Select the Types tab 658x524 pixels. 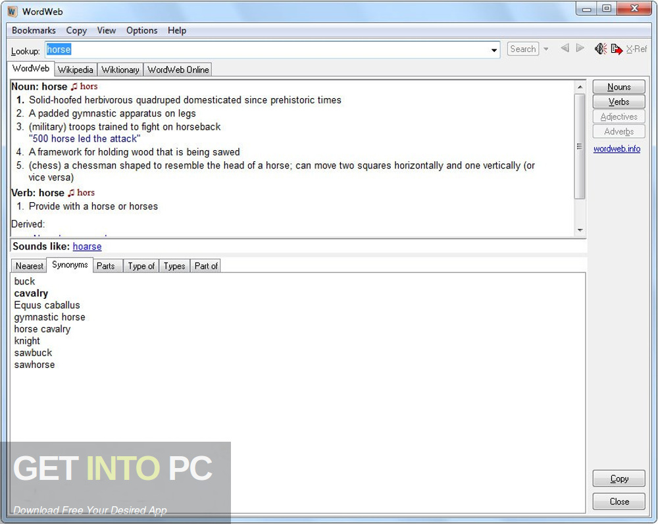coord(174,266)
